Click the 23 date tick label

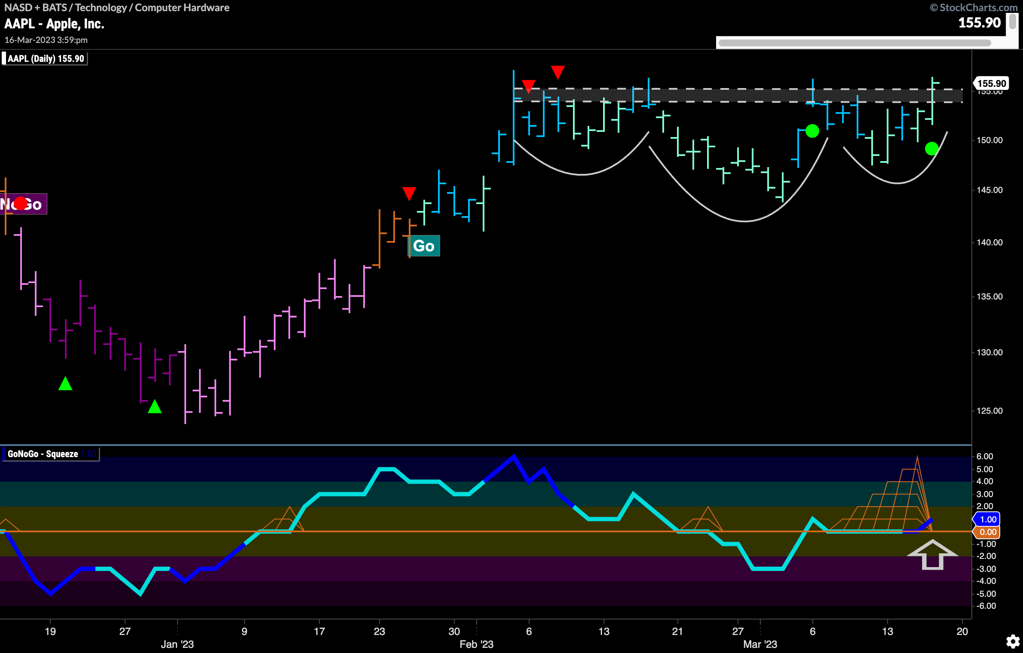pyautogui.click(x=379, y=632)
